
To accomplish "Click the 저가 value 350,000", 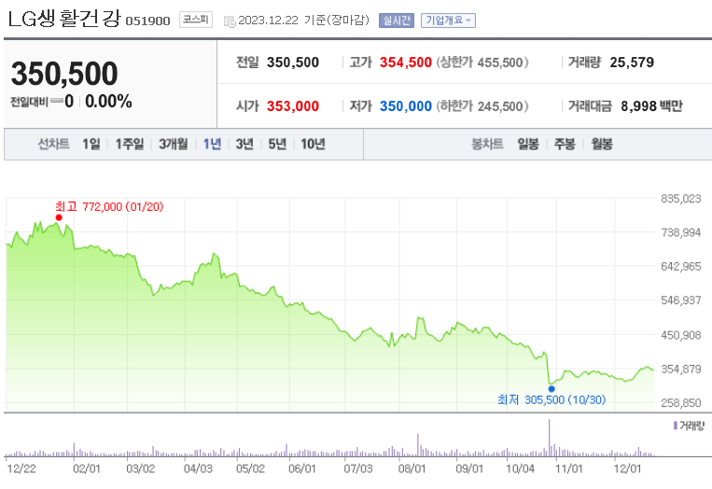I will [406, 106].
